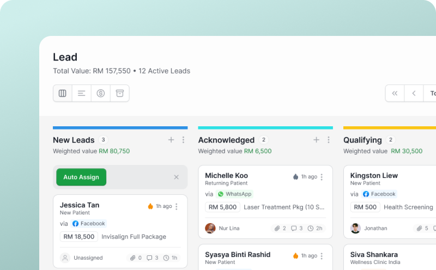436x270 pixels.
Task: Go to previous period with single chevron
Action: coord(414,93)
